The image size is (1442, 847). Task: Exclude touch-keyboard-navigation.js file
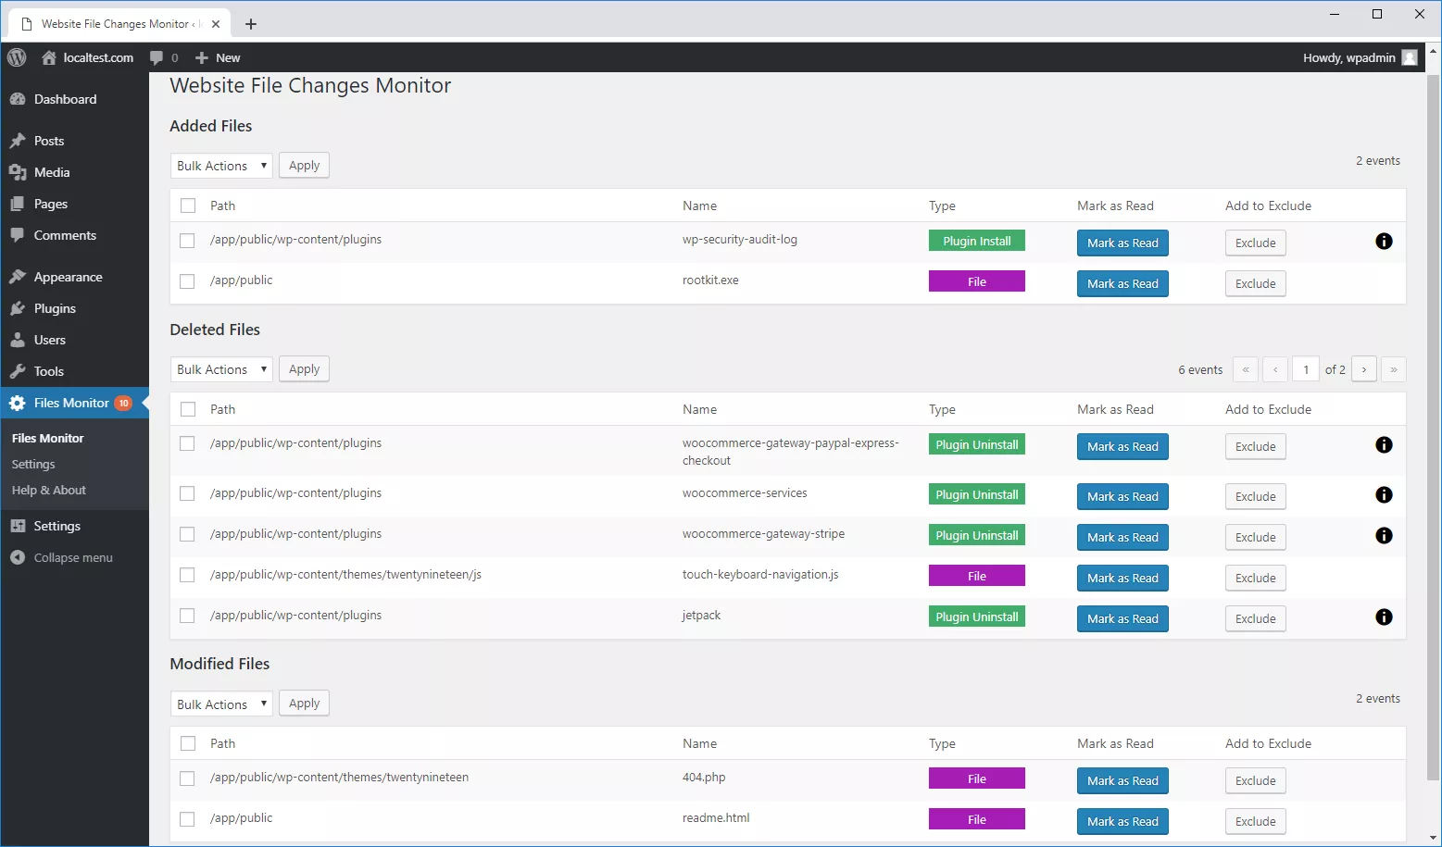point(1255,579)
